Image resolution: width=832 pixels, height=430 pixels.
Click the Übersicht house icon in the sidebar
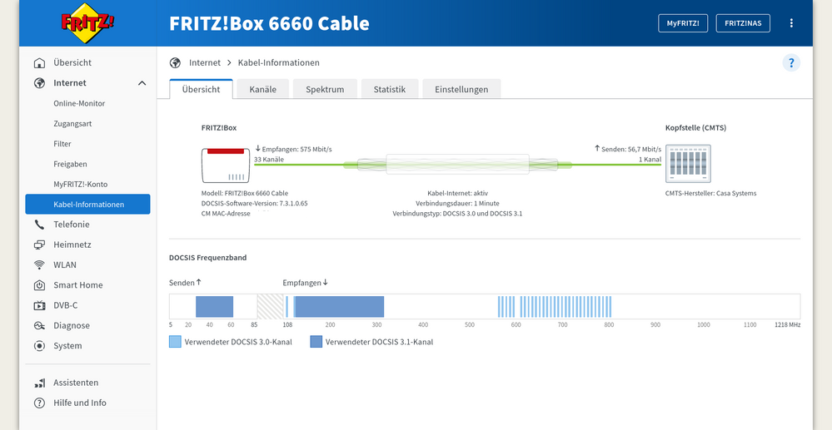pos(39,63)
